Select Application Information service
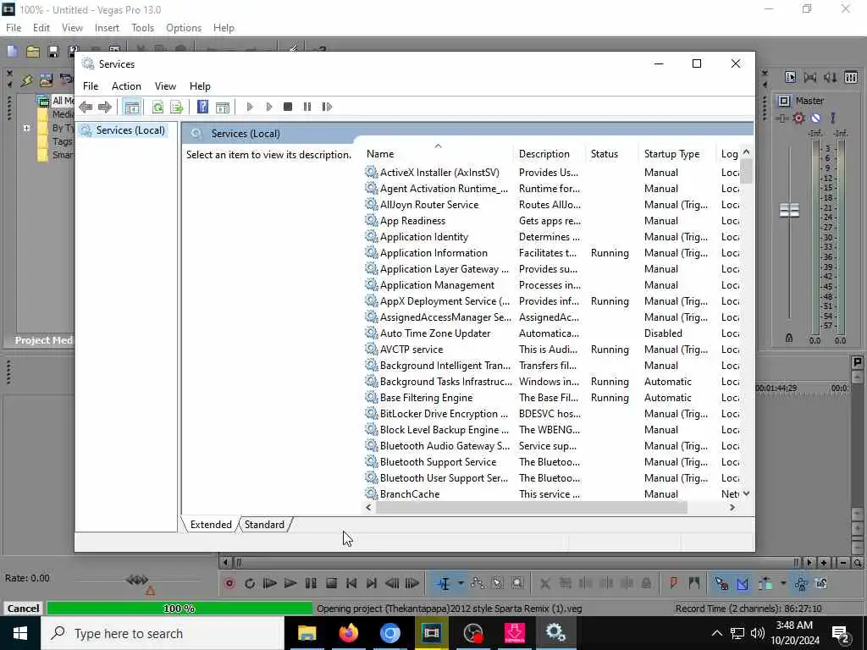The image size is (867, 650). pyautogui.click(x=433, y=252)
